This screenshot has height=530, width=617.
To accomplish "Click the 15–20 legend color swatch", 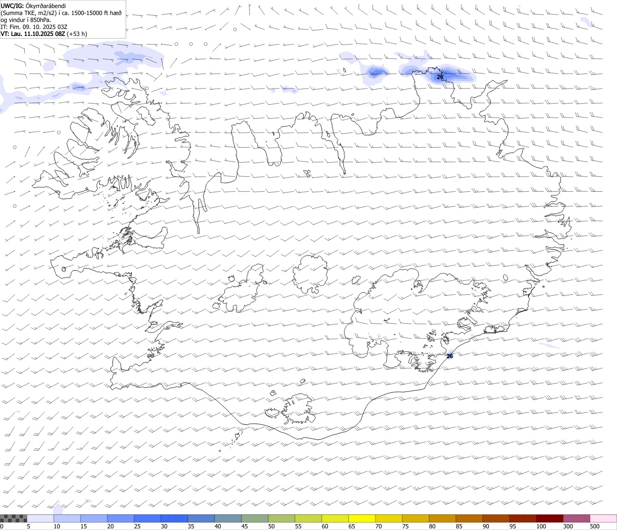I will [x=94, y=518].
